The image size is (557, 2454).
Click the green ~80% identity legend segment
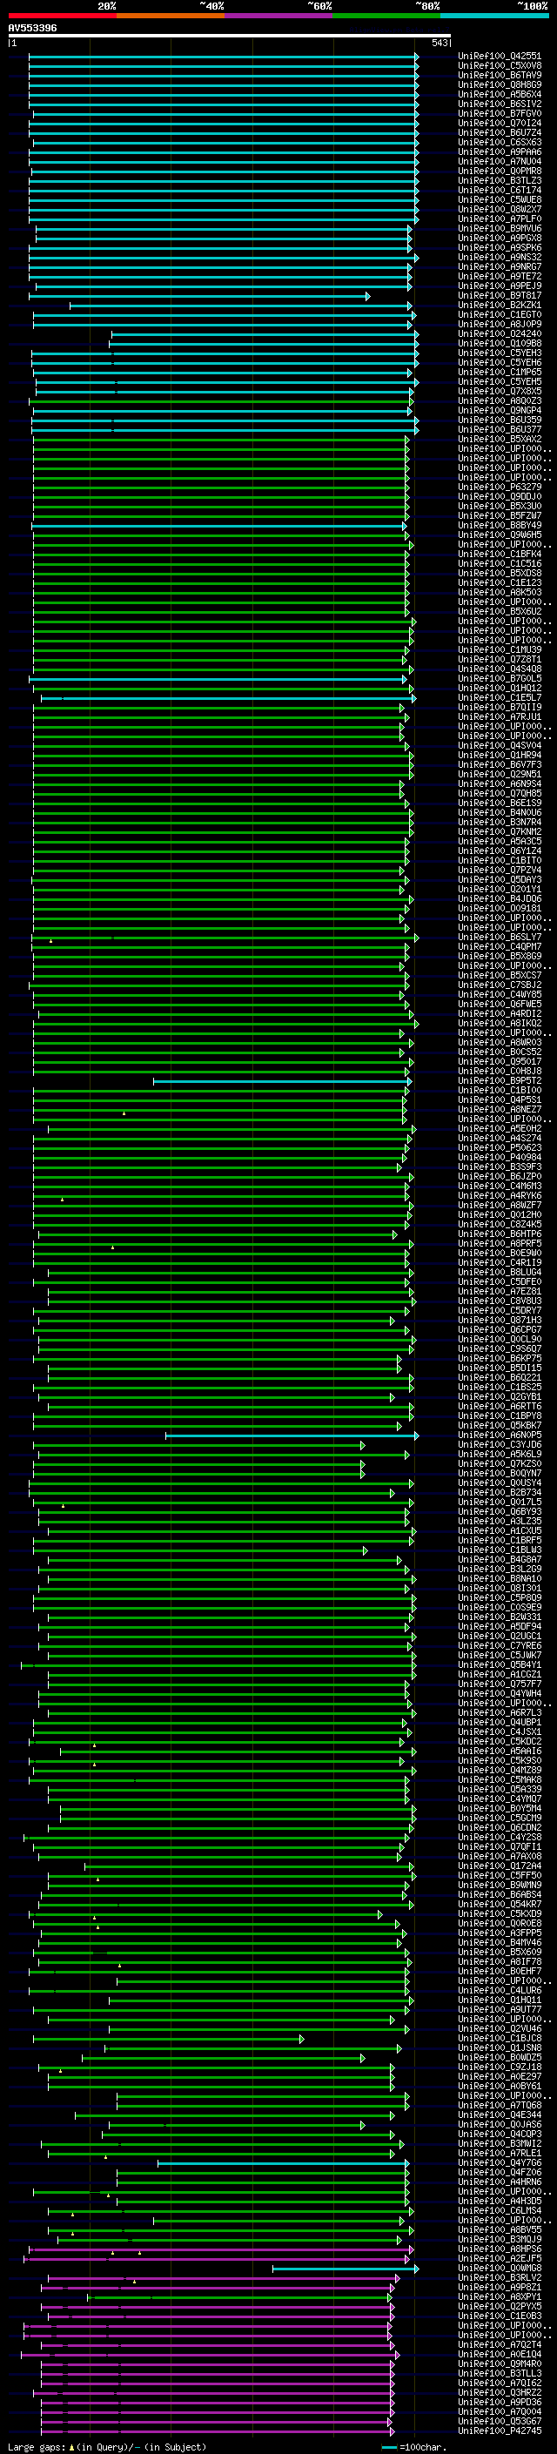(386, 16)
